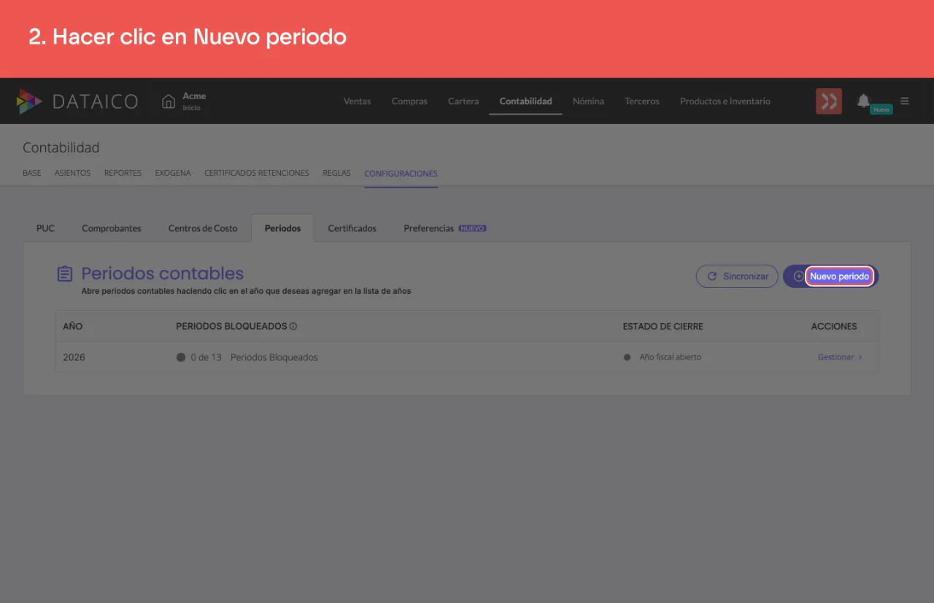The width and height of the screenshot is (934, 603).
Task: Switch to the Certificados tab
Action: pyautogui.click(x=352, y=228)
